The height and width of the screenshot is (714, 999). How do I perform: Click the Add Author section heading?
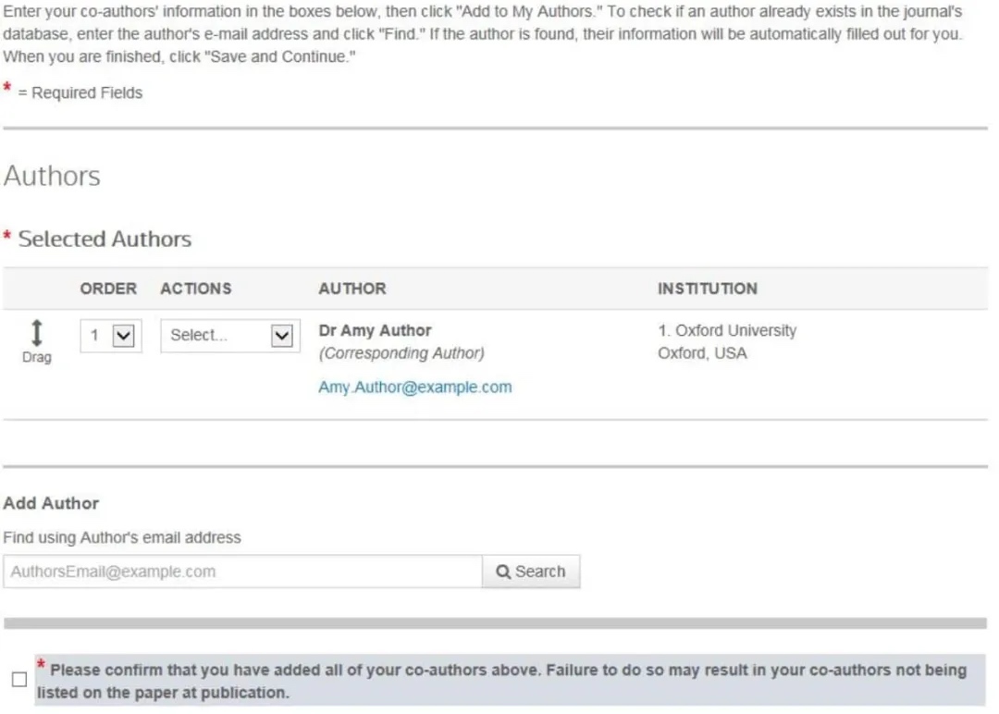(51, 504)
